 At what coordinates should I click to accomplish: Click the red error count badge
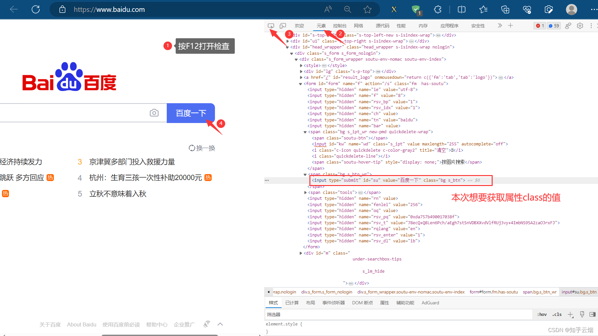(540, 26)
